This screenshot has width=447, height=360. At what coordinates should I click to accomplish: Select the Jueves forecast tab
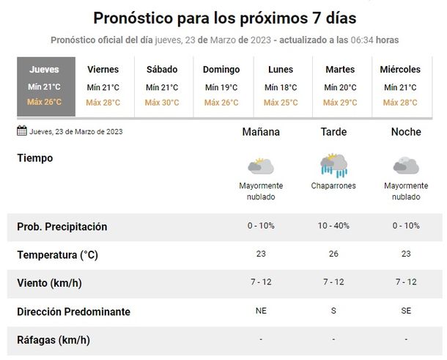click(x=45, y=86)
